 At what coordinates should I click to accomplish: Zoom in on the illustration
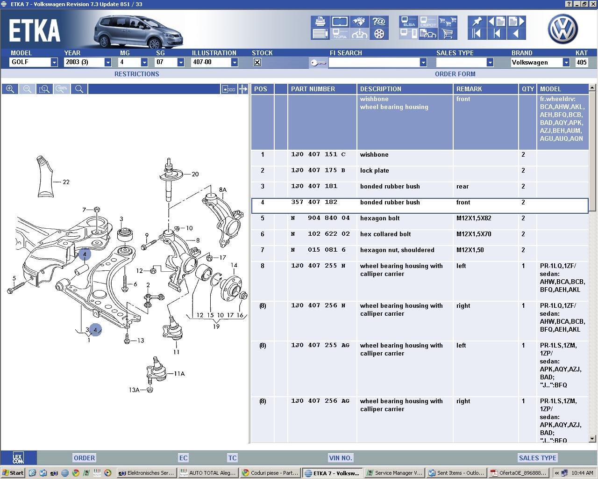pyautogui.click(x=10, y=89)
